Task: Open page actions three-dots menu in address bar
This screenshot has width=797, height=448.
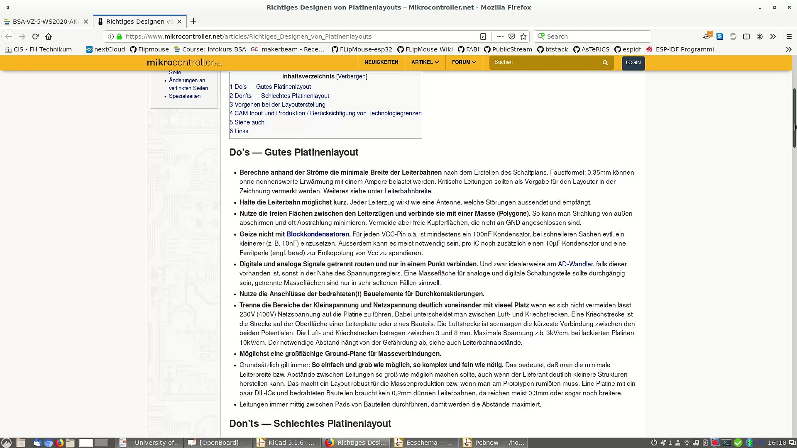Action: [500, 37]
